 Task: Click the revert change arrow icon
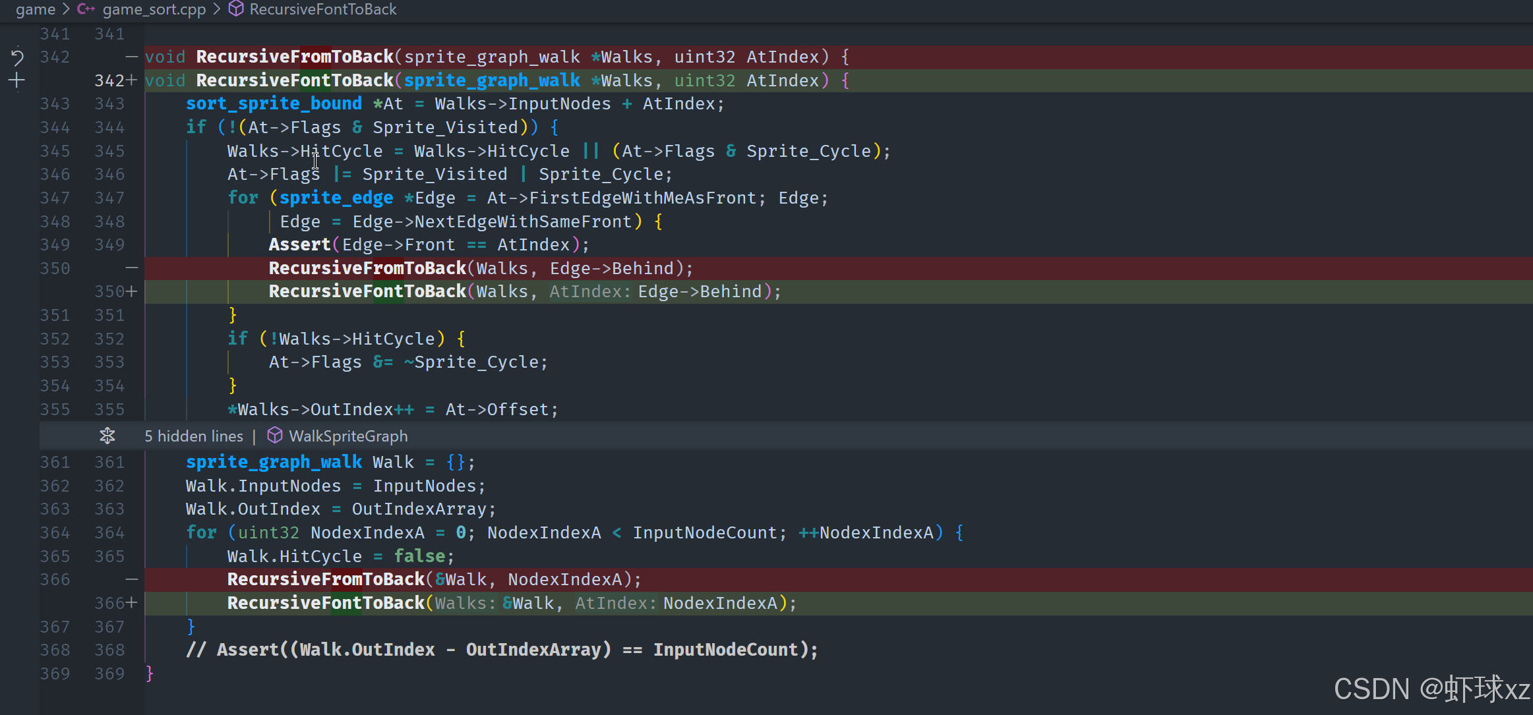(x=17, y=57)
